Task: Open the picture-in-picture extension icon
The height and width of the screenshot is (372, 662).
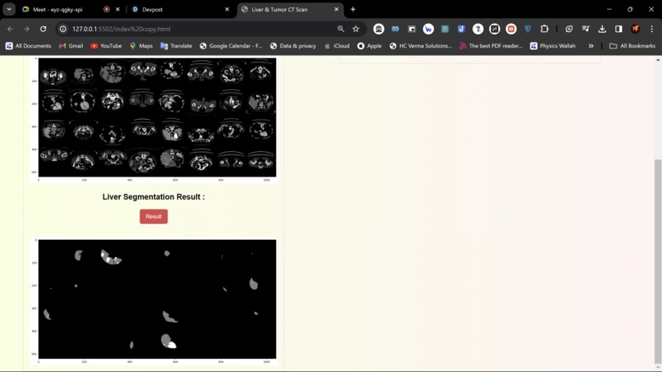Action: (411, 29)
